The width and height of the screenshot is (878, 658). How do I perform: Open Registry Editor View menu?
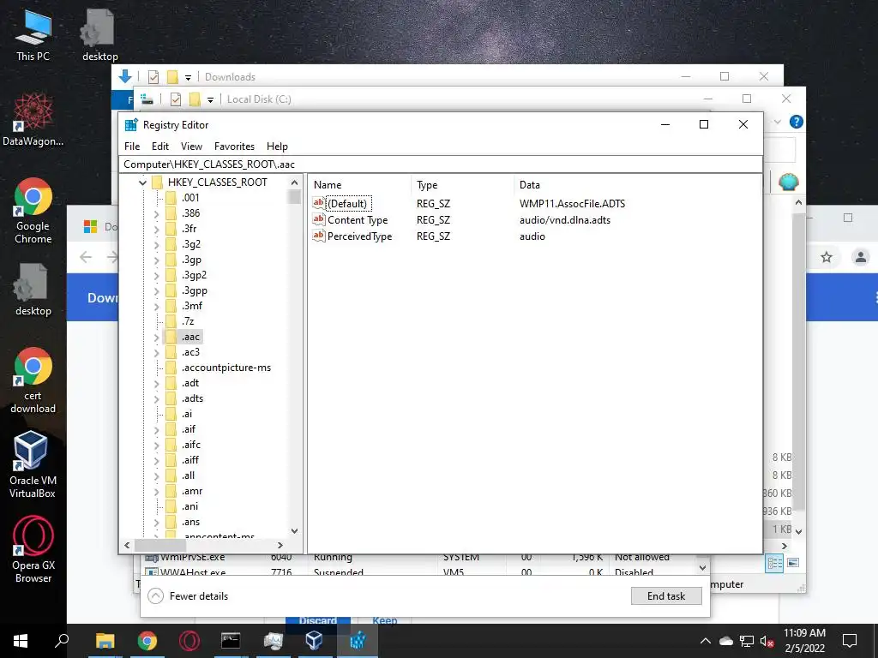tap(191, 146)
